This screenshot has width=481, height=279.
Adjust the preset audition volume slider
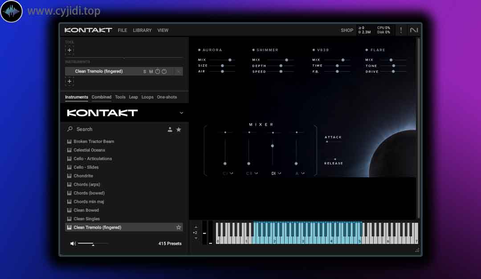click(x=93, y=243)
